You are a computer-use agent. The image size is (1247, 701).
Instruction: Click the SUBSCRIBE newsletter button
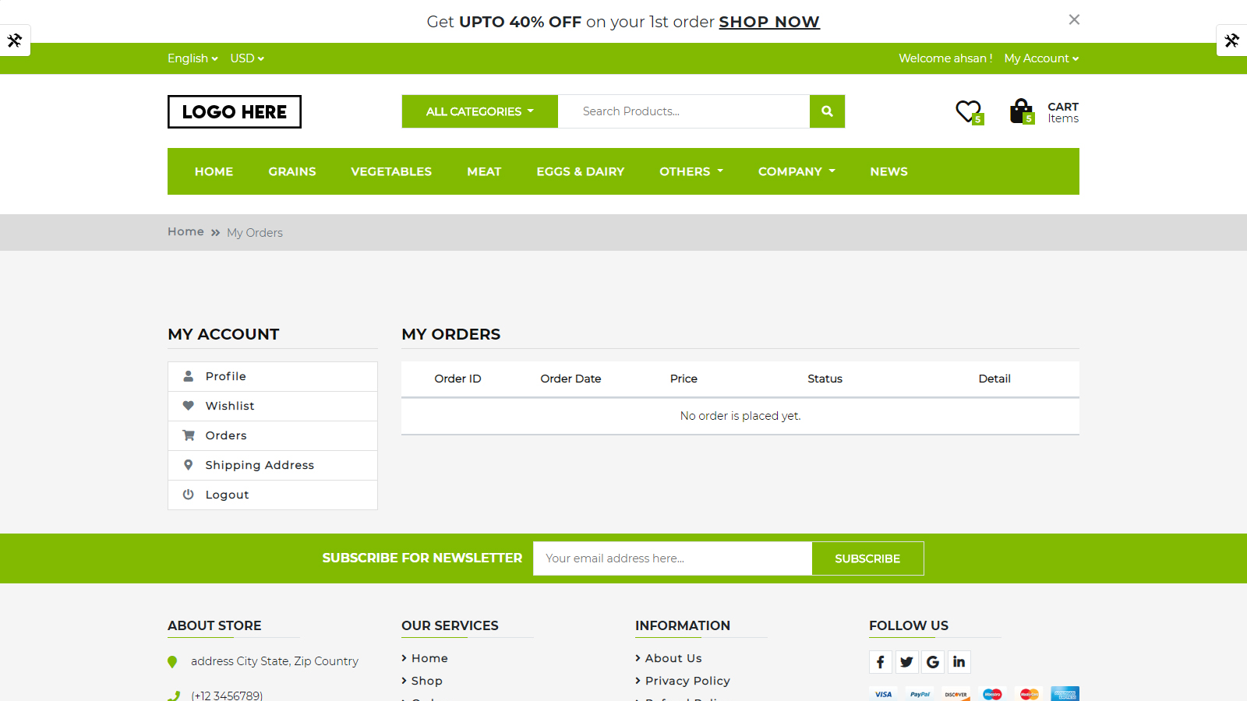click(867, 558)
